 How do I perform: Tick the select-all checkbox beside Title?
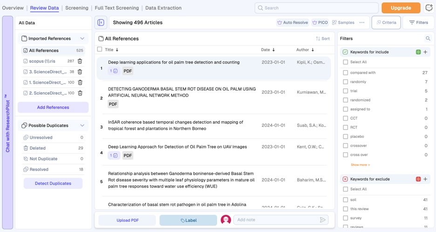point(100,49)
